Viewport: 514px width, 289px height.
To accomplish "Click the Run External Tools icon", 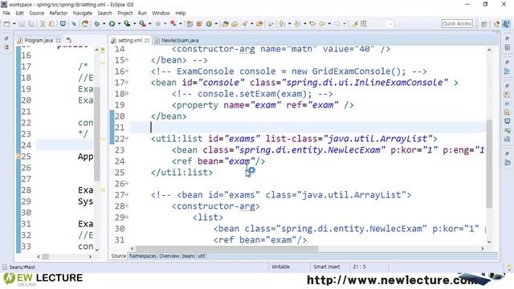I will point(142,23).
